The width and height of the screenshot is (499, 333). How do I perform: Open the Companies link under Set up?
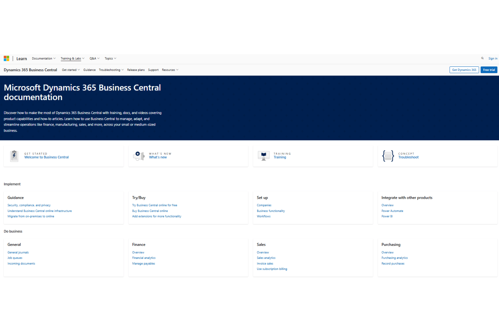[264, 205]
